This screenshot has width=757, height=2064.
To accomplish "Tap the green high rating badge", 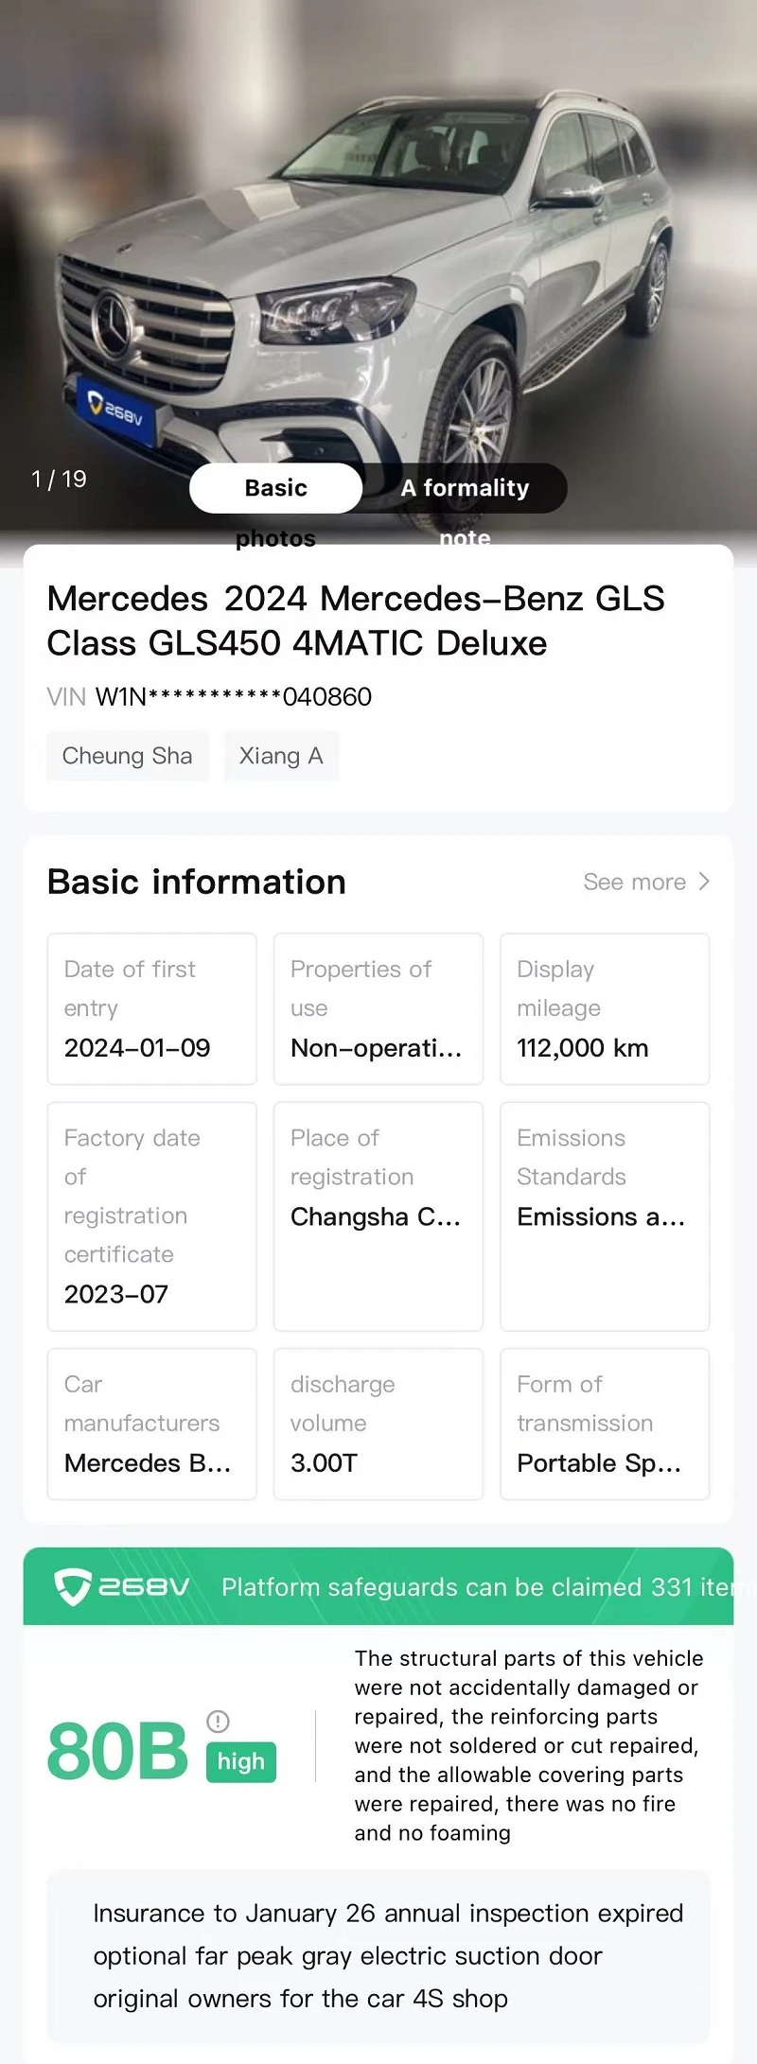I will (x=241, y=1761).
